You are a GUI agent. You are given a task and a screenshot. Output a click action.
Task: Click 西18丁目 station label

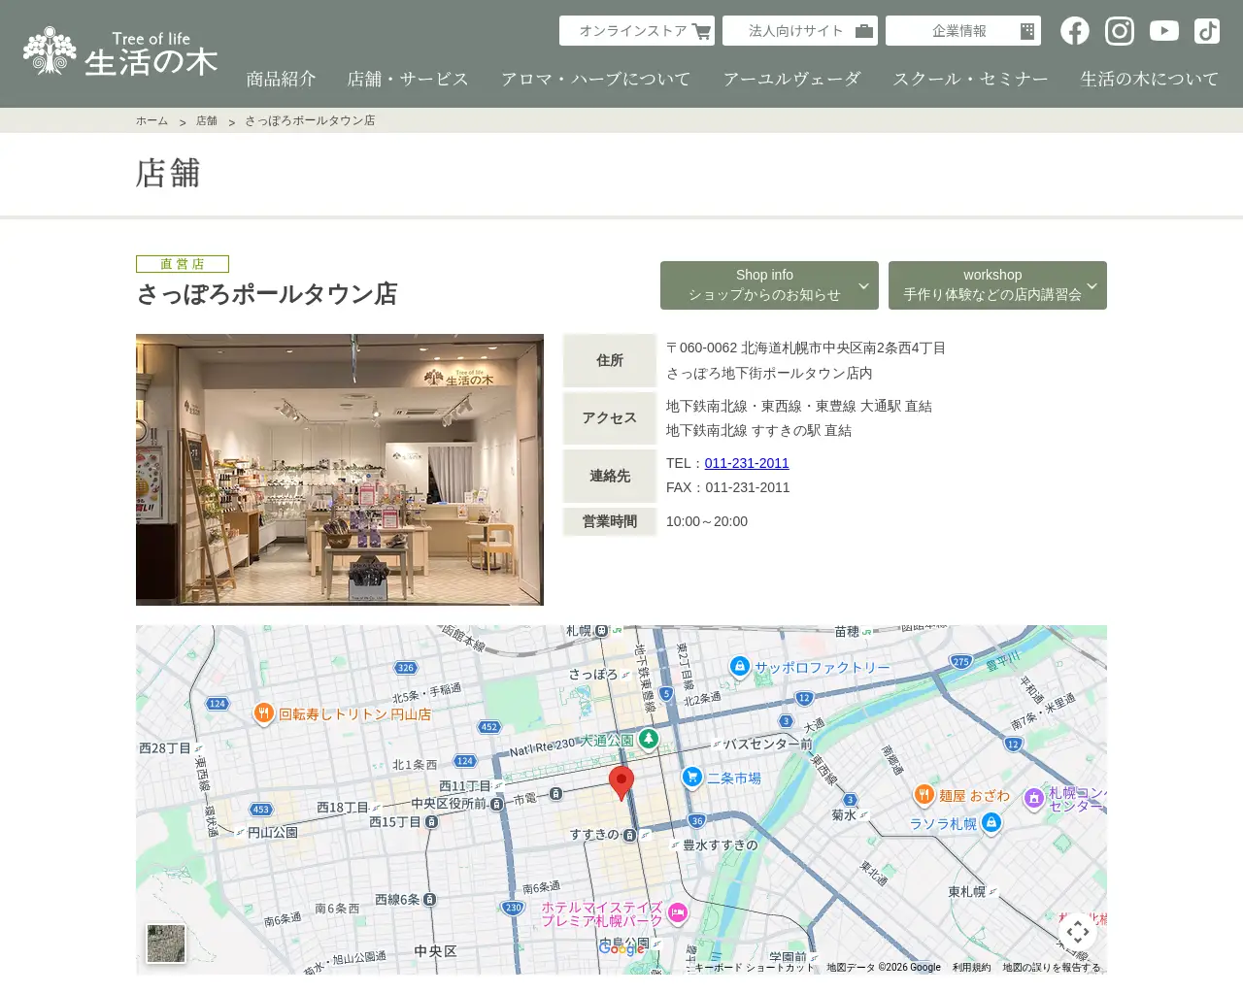coord(343,808)
